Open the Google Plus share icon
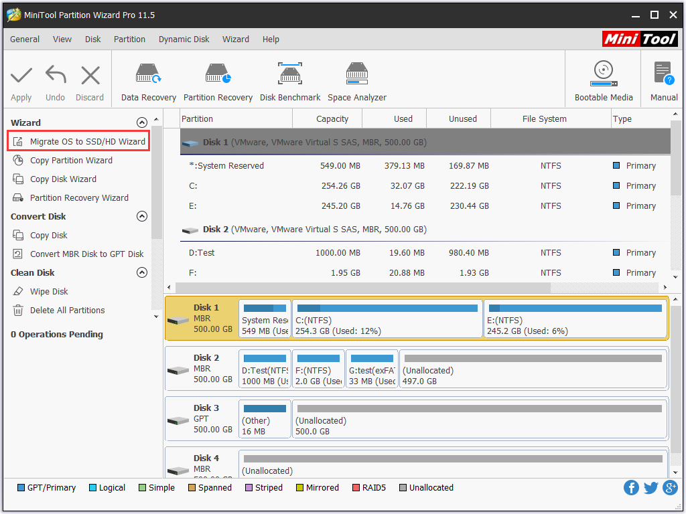Screen dimensions: 686x514 670,487
